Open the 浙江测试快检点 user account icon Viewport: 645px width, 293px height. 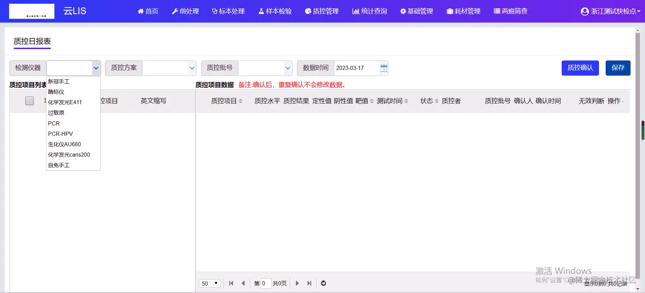(584, 12)
